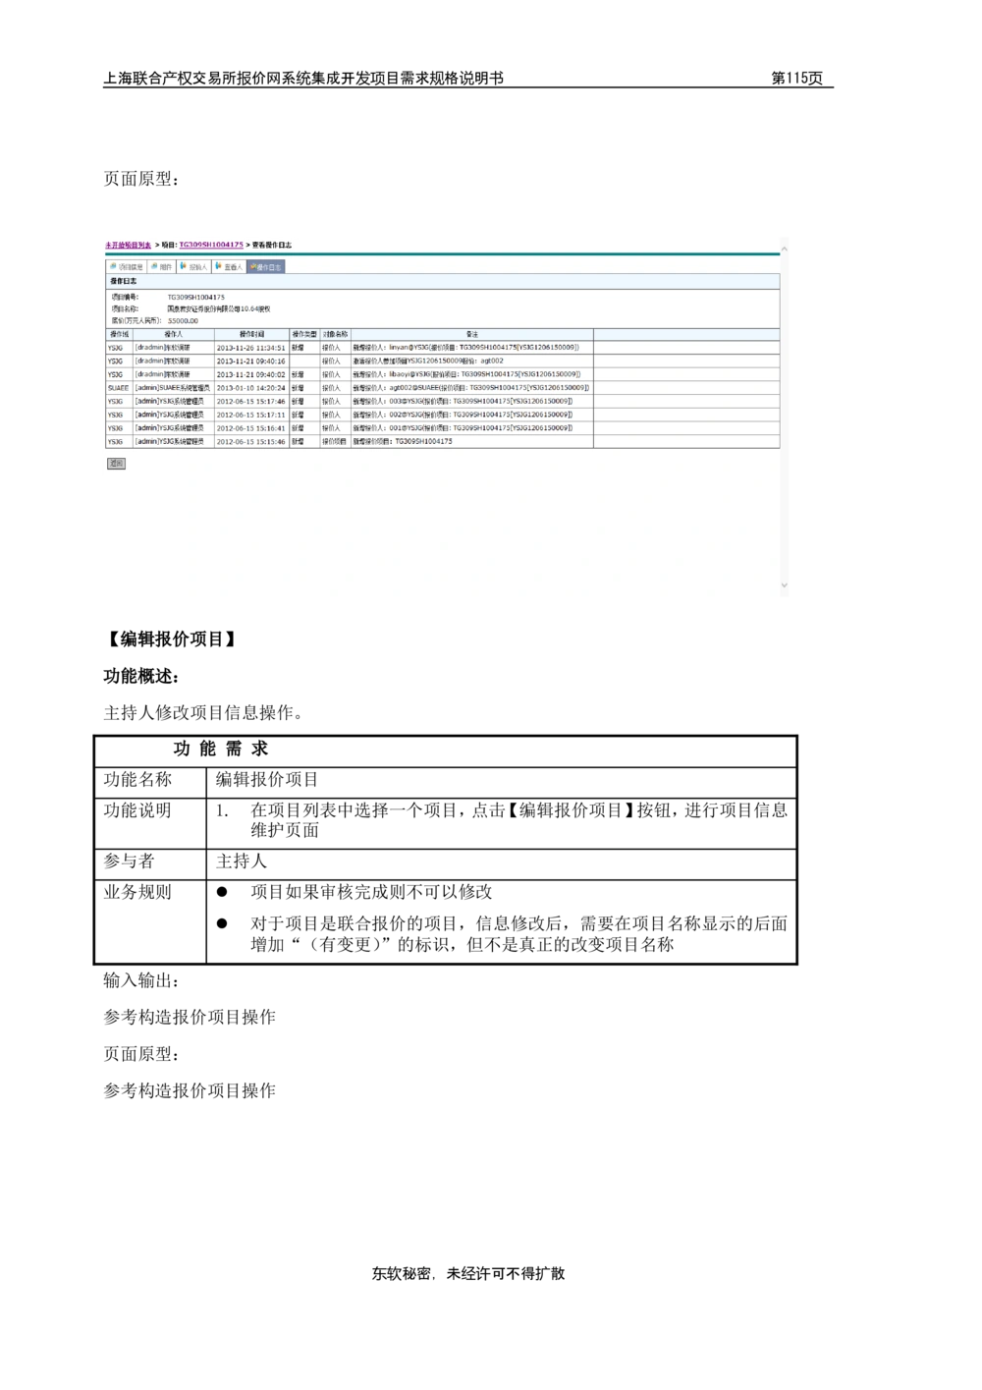
Task: Click the 操作类型 column header
Action: click(303, 335)
